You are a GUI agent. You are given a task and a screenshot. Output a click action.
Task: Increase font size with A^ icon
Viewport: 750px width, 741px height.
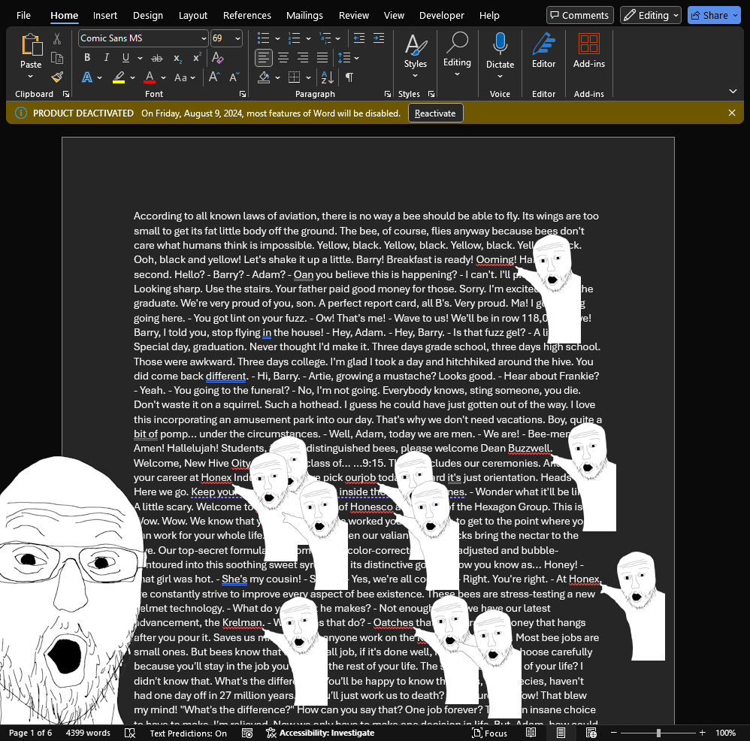[214, 77]
